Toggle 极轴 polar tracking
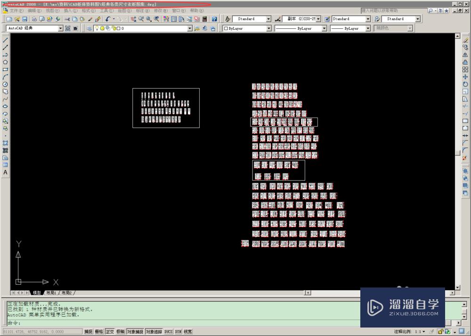471x336 pixels. (x=120, y=331)
